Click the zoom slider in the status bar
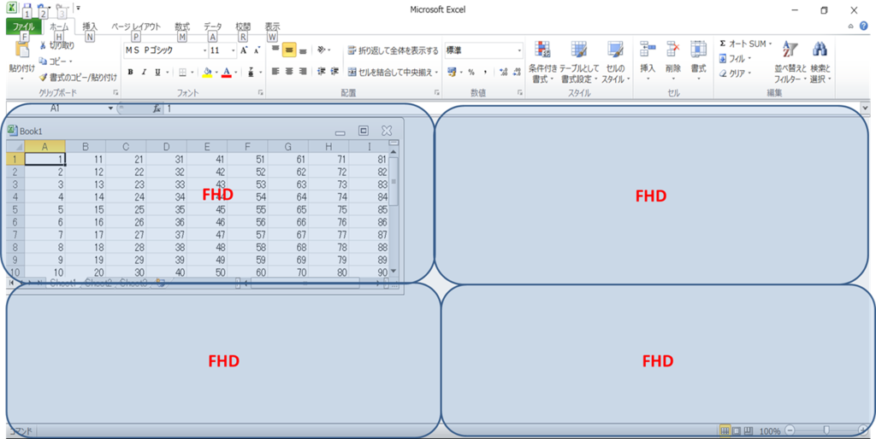The width and height of the screenshot is (876, 439). tap(827, 430)
